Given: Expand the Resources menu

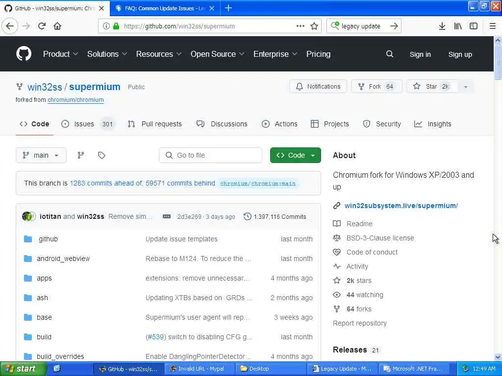Looking at the screenshot, I should tap(159, 54).
